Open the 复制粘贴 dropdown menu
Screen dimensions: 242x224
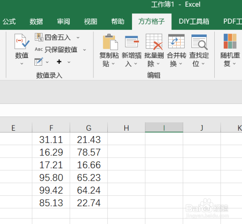pyautogui.click(x=113, y=63)
